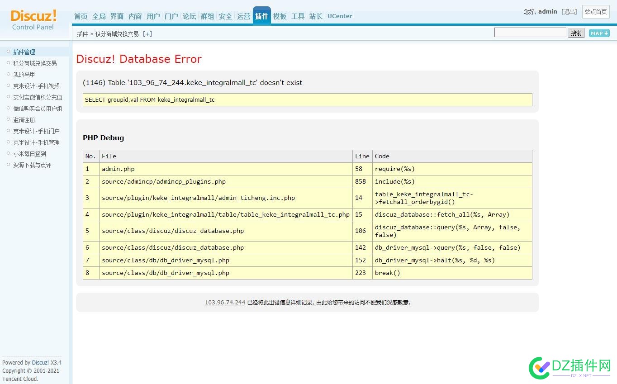Click the PHP Debug heading

(103, 138)
